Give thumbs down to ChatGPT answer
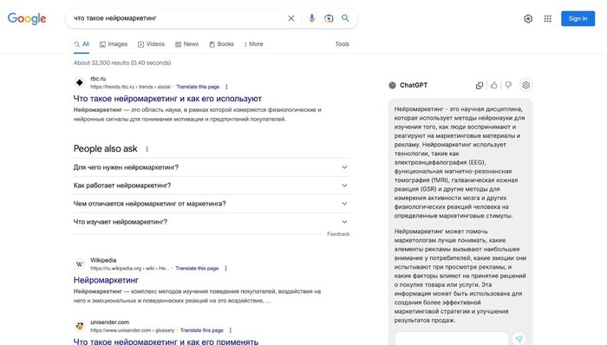This screenshot has width=607, height=345. click(x=508, y=85)
